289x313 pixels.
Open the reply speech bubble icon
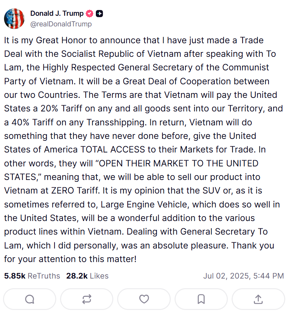(30, 299)
